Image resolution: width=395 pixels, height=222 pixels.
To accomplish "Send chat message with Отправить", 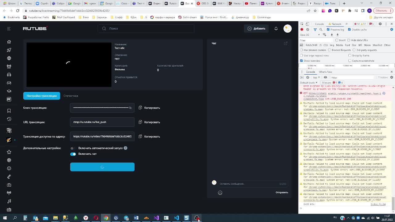I will click(x=282, y=192).
